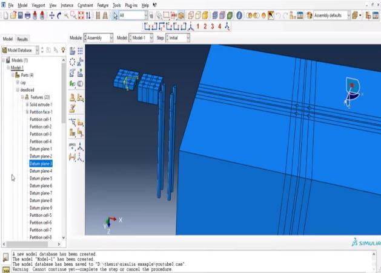Select the Box zoom tool
The width and height of the screenshot is (381, 273).
[73, 16]
